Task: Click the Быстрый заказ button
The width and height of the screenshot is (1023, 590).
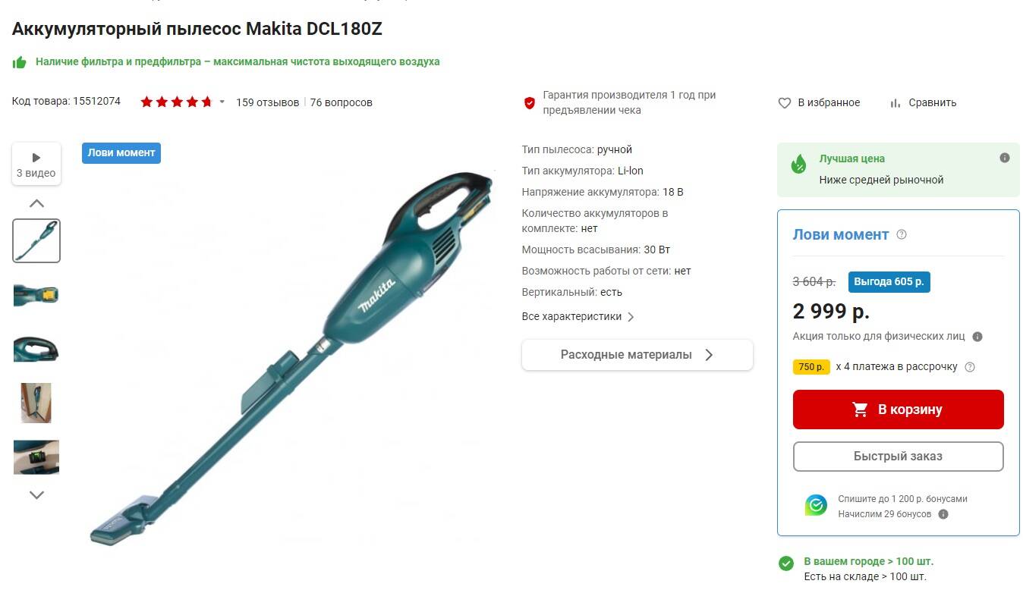Action: (899, 457)
